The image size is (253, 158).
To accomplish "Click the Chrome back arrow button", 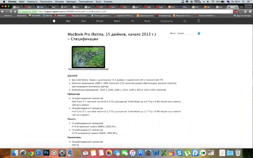I will (2, 11).
